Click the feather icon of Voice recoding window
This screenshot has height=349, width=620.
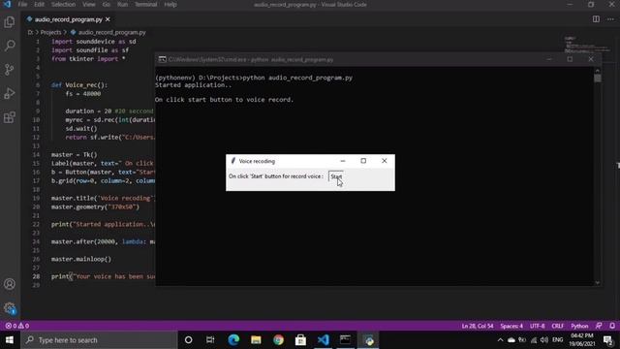pos(232,161)
